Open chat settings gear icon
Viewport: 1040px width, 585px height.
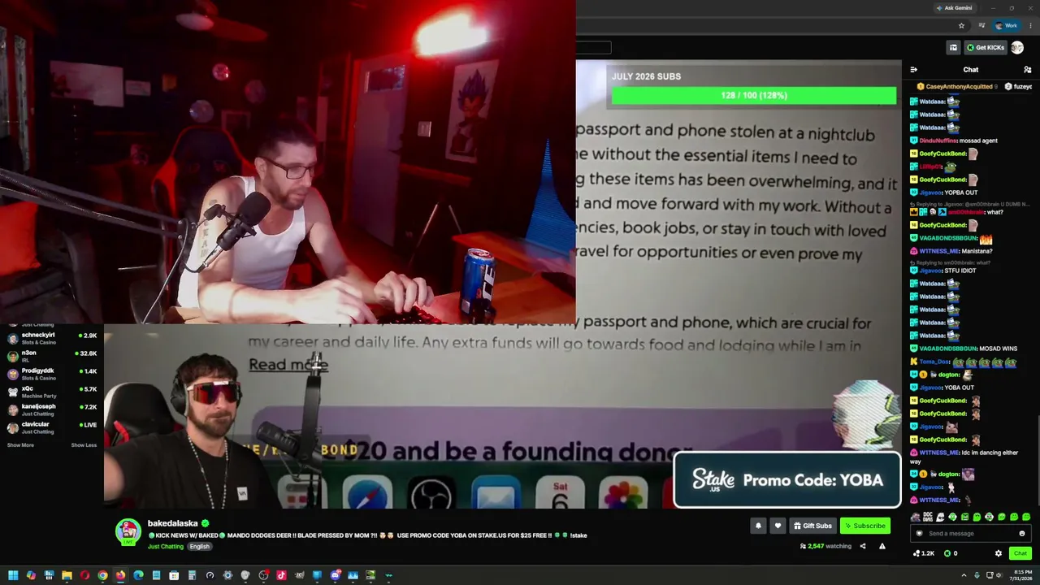[999, 553]
